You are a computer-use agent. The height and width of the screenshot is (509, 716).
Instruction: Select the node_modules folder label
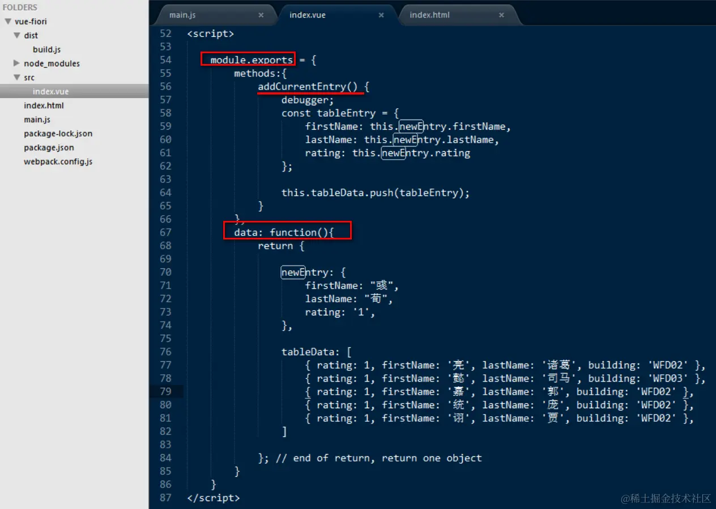click(52, 63)
